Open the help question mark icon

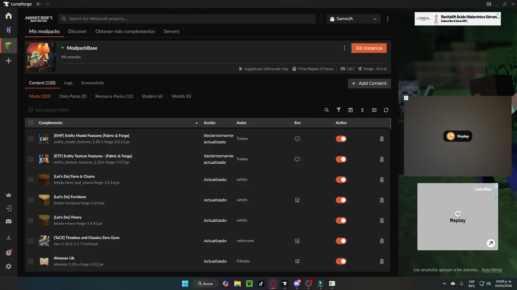8,253
